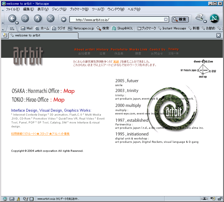Viewport: 224px width, 202px height.
Task: Open Instant Message from personal toolbar
Action: (172, 28)
